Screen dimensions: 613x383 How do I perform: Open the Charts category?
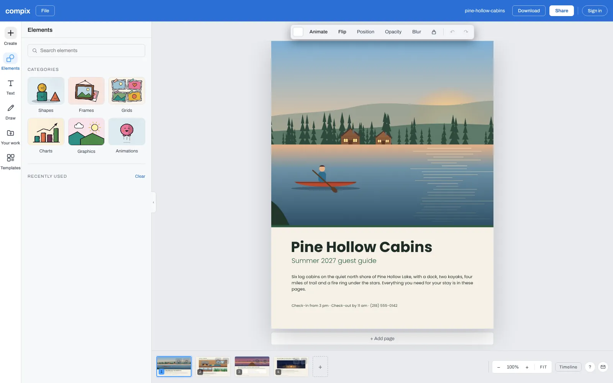coord(46,136)
